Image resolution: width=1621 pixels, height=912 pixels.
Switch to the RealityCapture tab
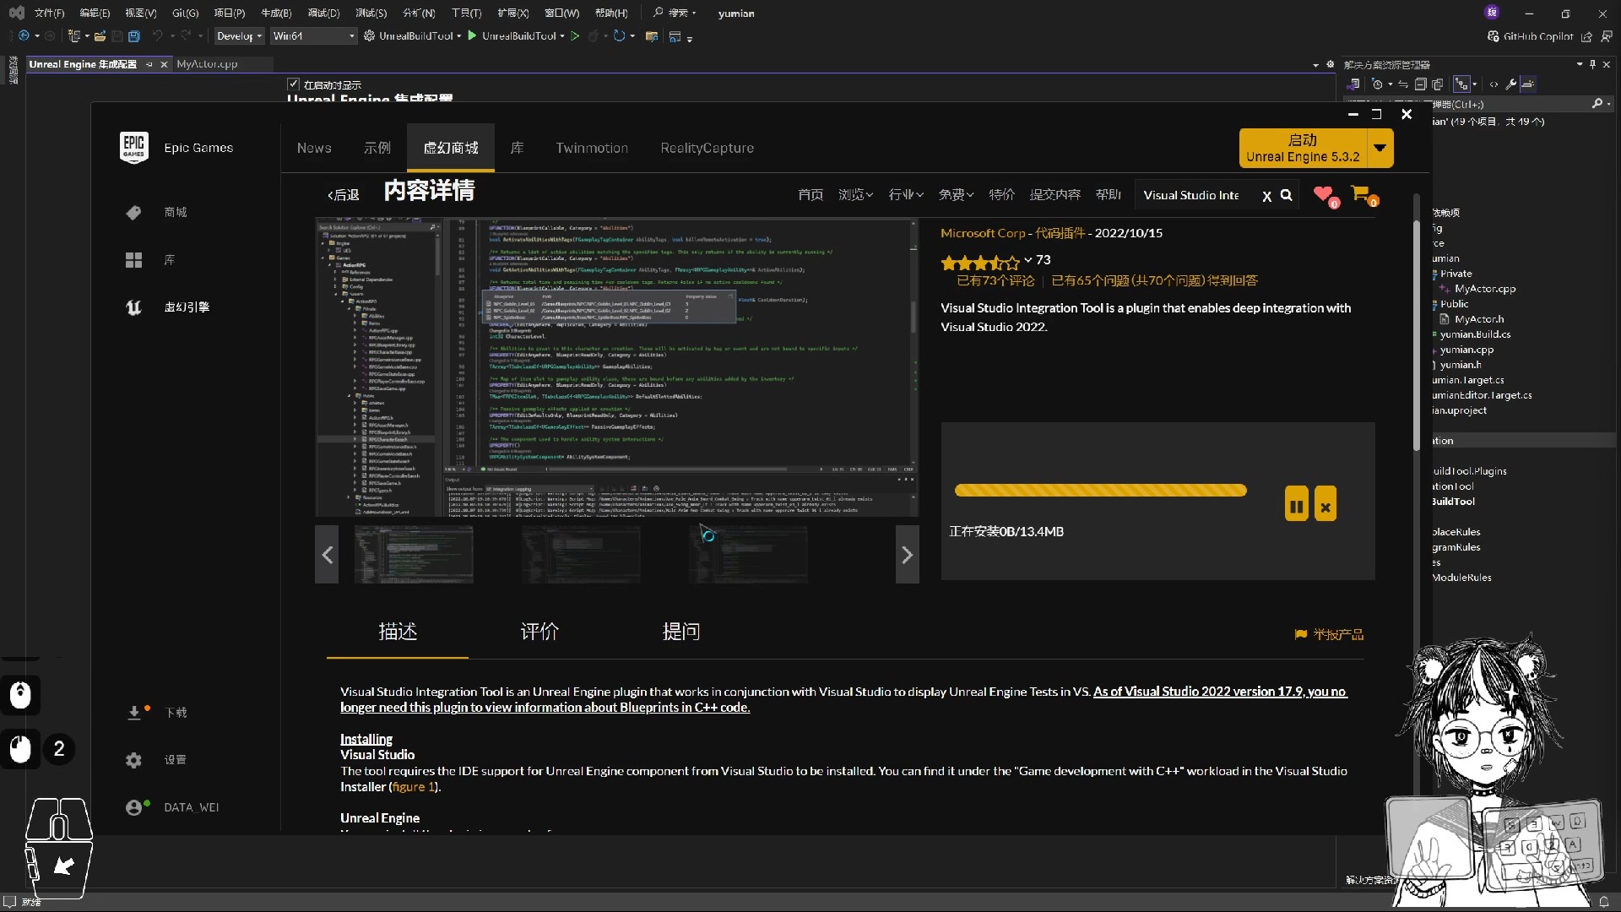pos(707,148)
